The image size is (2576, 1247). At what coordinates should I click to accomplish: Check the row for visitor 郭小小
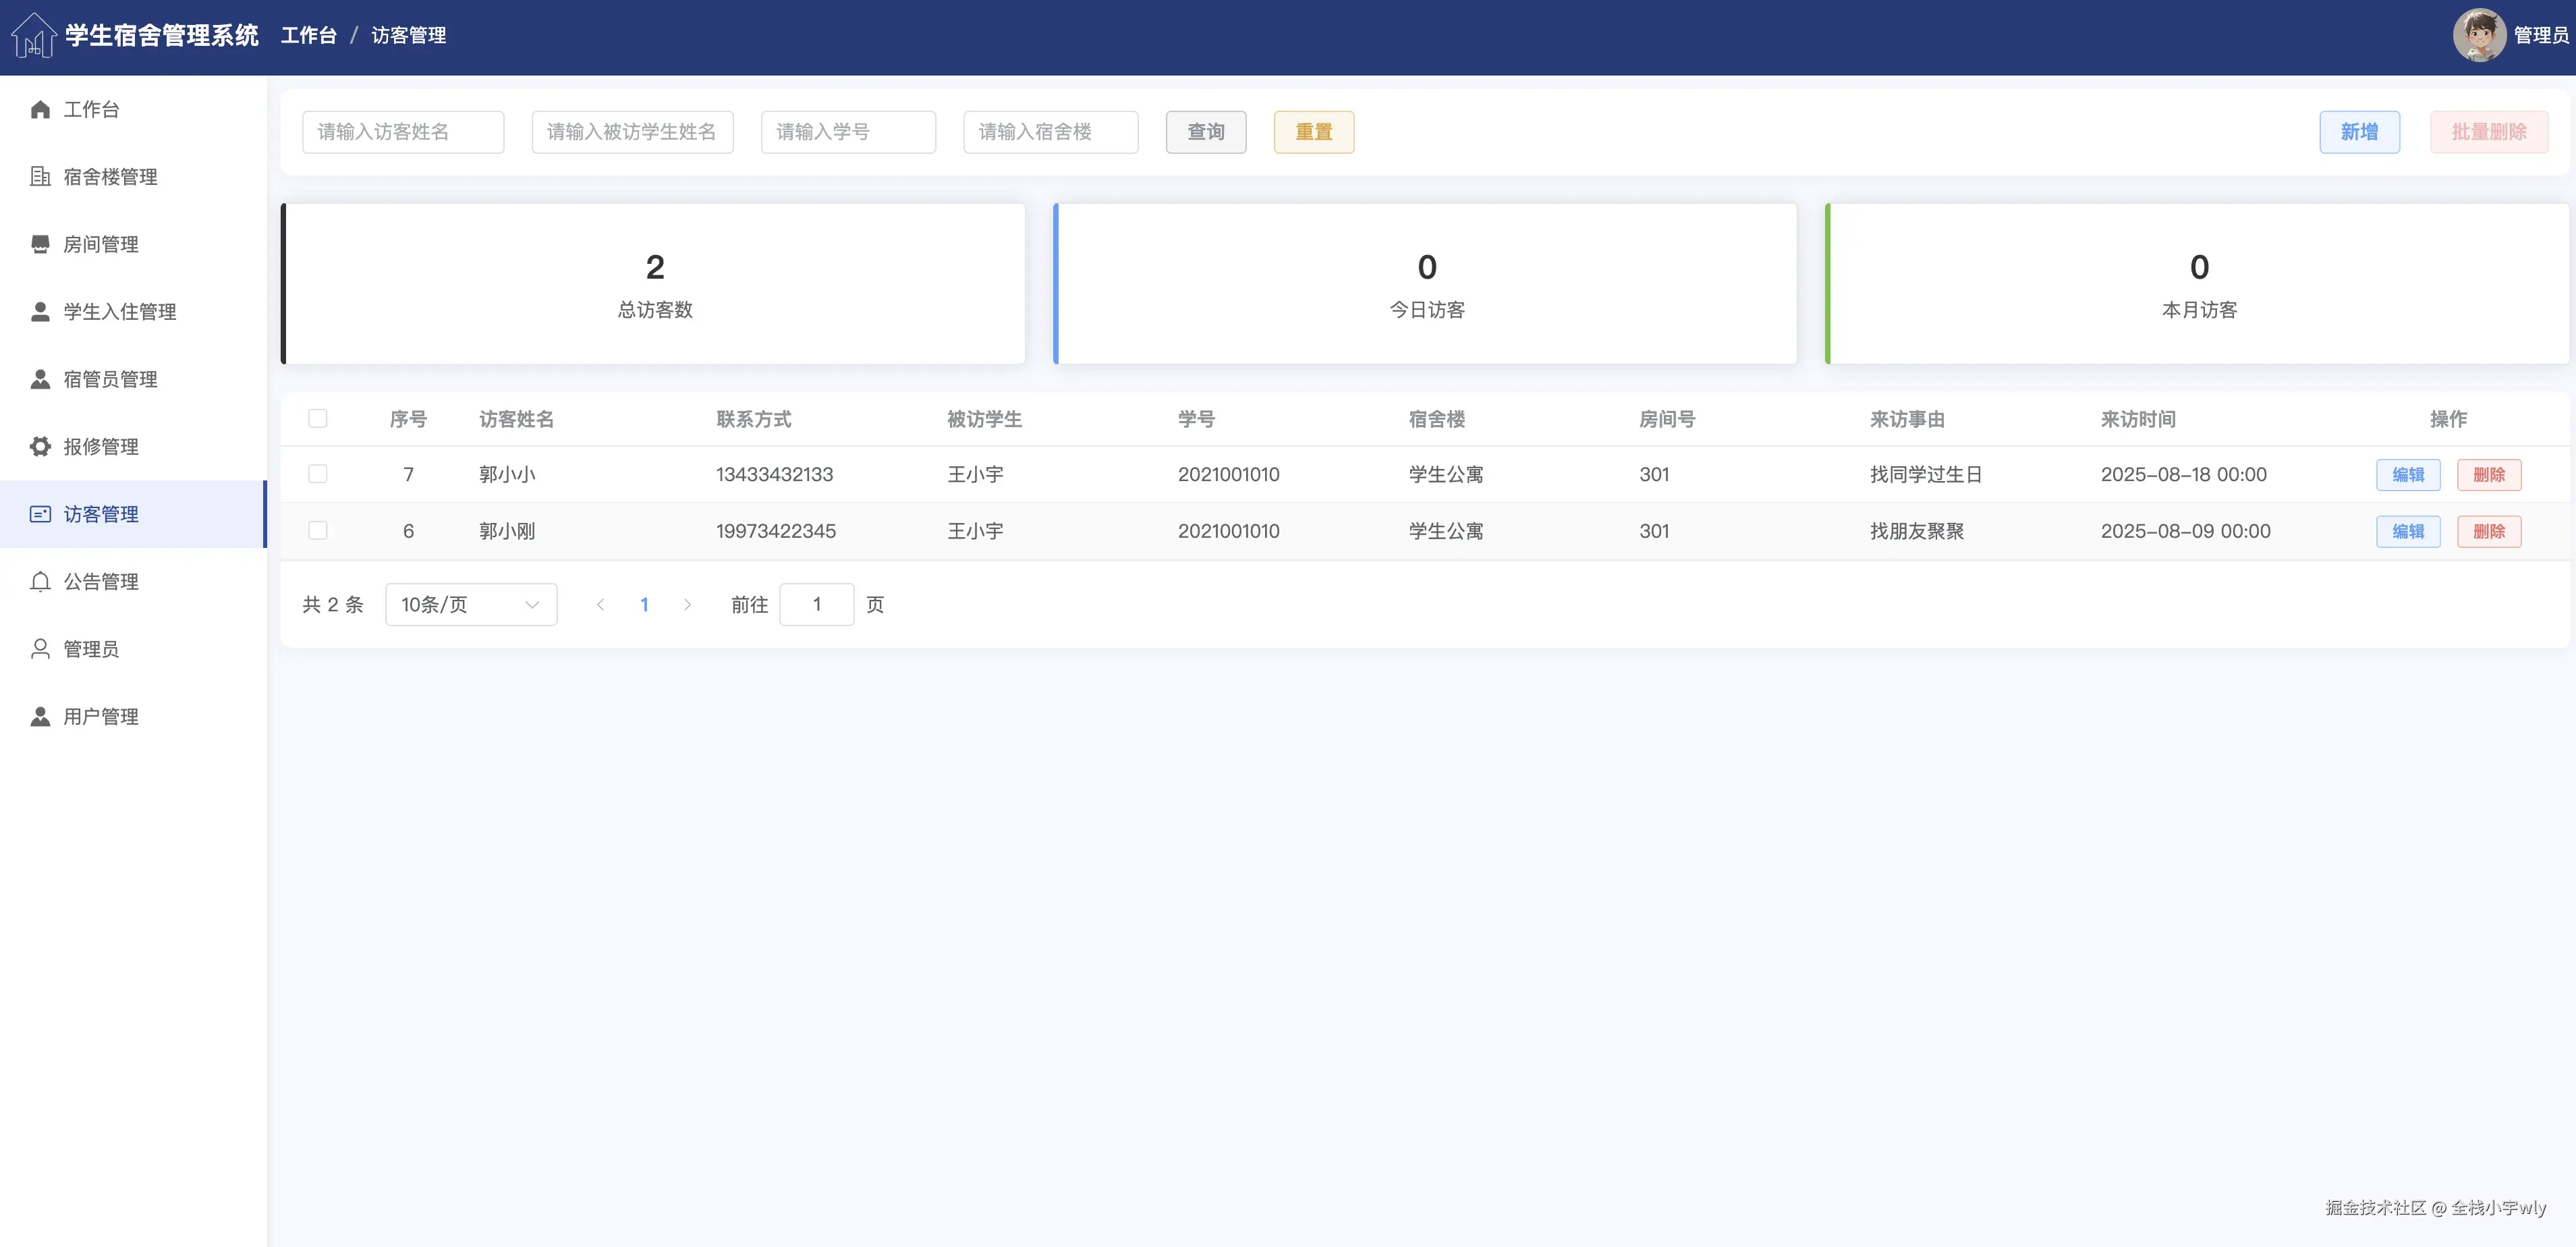(x=318, y=474)
